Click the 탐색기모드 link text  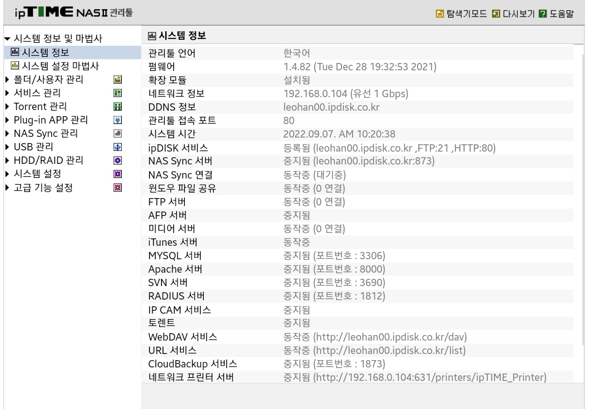point(466,14)
